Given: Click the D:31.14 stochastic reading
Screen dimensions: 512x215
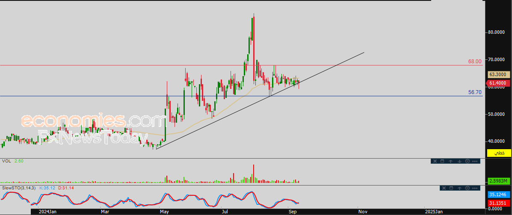Looking at the screenshot, I should 66,188.
